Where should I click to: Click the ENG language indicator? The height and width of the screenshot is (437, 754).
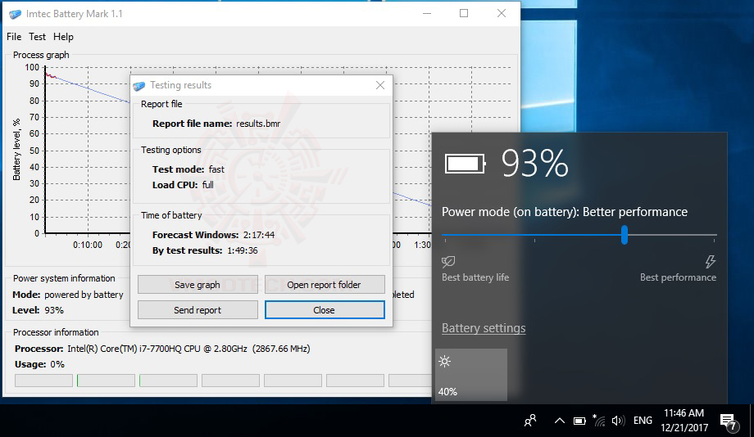(x=643, y=421)
